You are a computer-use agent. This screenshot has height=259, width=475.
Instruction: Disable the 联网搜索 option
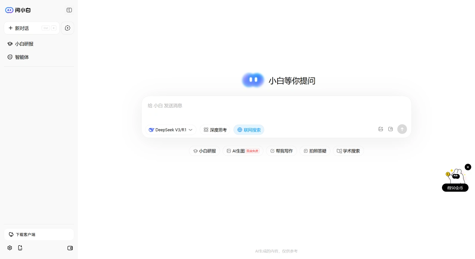tap(249, 130)
